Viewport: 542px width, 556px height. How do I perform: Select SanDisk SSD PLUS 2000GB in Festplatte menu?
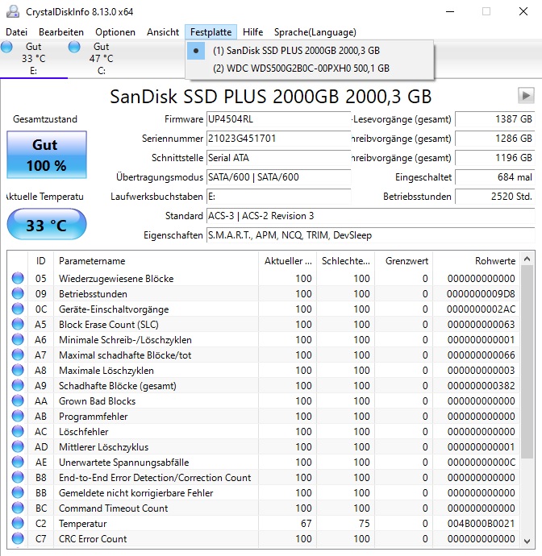(x=309, y=51)
